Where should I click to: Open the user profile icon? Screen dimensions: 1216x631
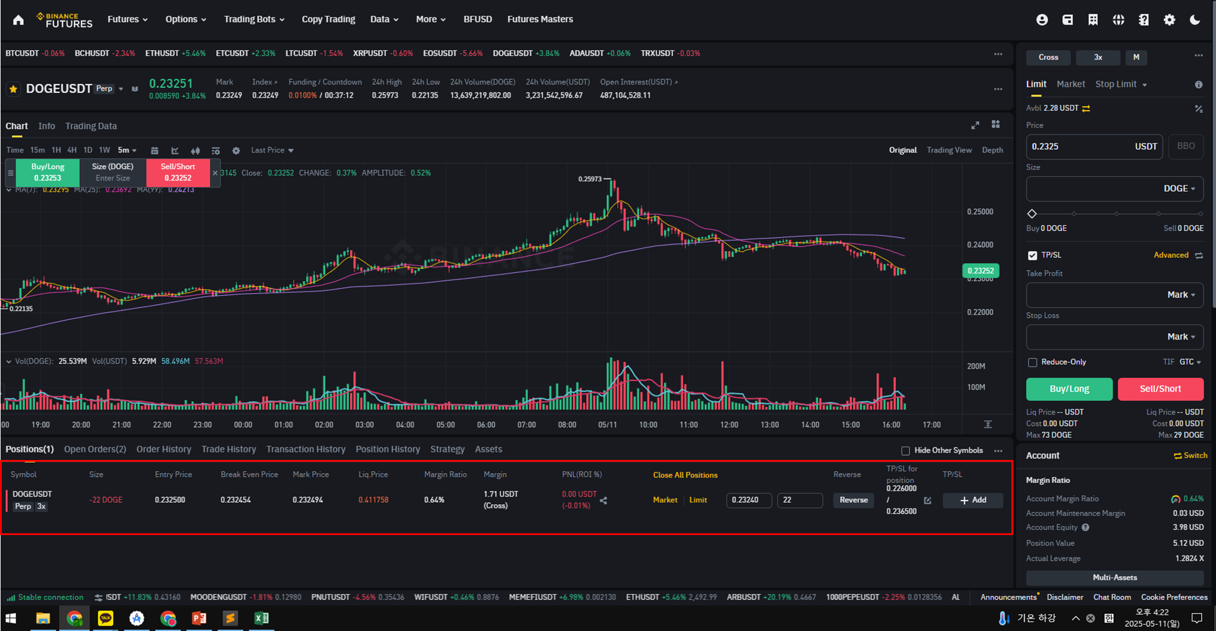(1042, 20)
